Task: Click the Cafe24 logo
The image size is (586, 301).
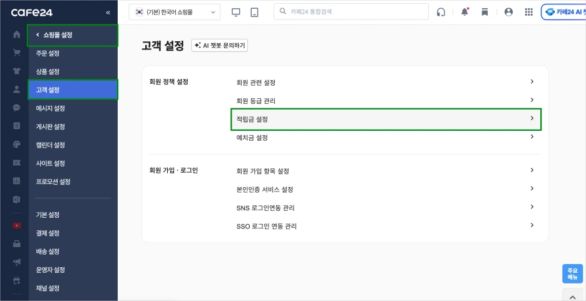Action: coord(32,13)
